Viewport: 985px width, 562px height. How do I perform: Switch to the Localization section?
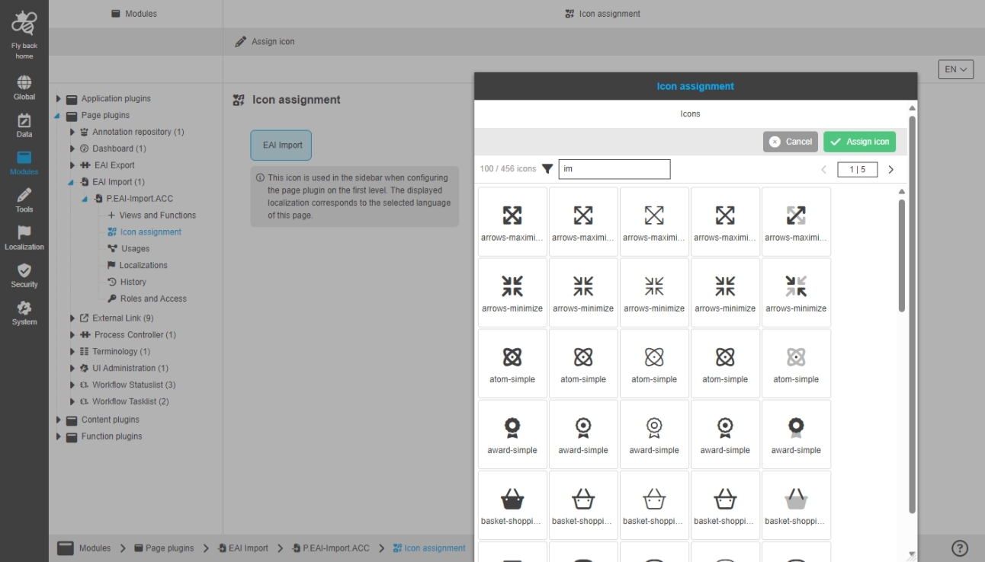pyautogui.click(x=24, y=237)
